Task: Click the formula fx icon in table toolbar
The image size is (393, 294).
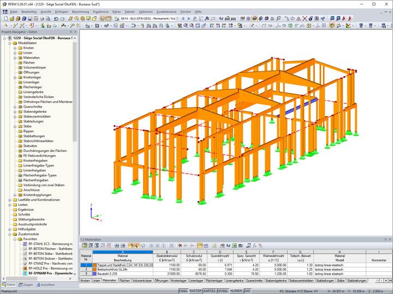Action: tap(254, 246)
